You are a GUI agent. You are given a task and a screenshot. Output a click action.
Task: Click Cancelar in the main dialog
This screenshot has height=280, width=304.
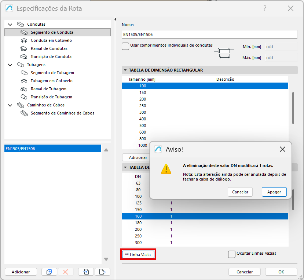(x=245, y=272)
